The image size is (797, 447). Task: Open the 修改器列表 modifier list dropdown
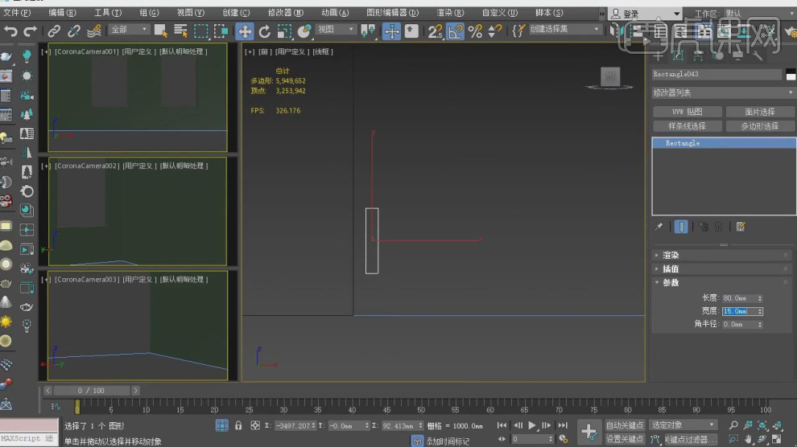[723, 92]
